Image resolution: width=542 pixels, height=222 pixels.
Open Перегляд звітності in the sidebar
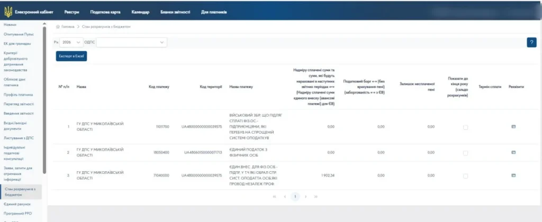19,104
